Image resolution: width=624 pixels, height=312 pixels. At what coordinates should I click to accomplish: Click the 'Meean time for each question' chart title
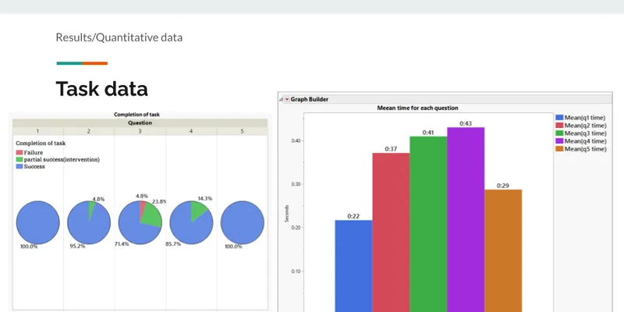[417, 108]
